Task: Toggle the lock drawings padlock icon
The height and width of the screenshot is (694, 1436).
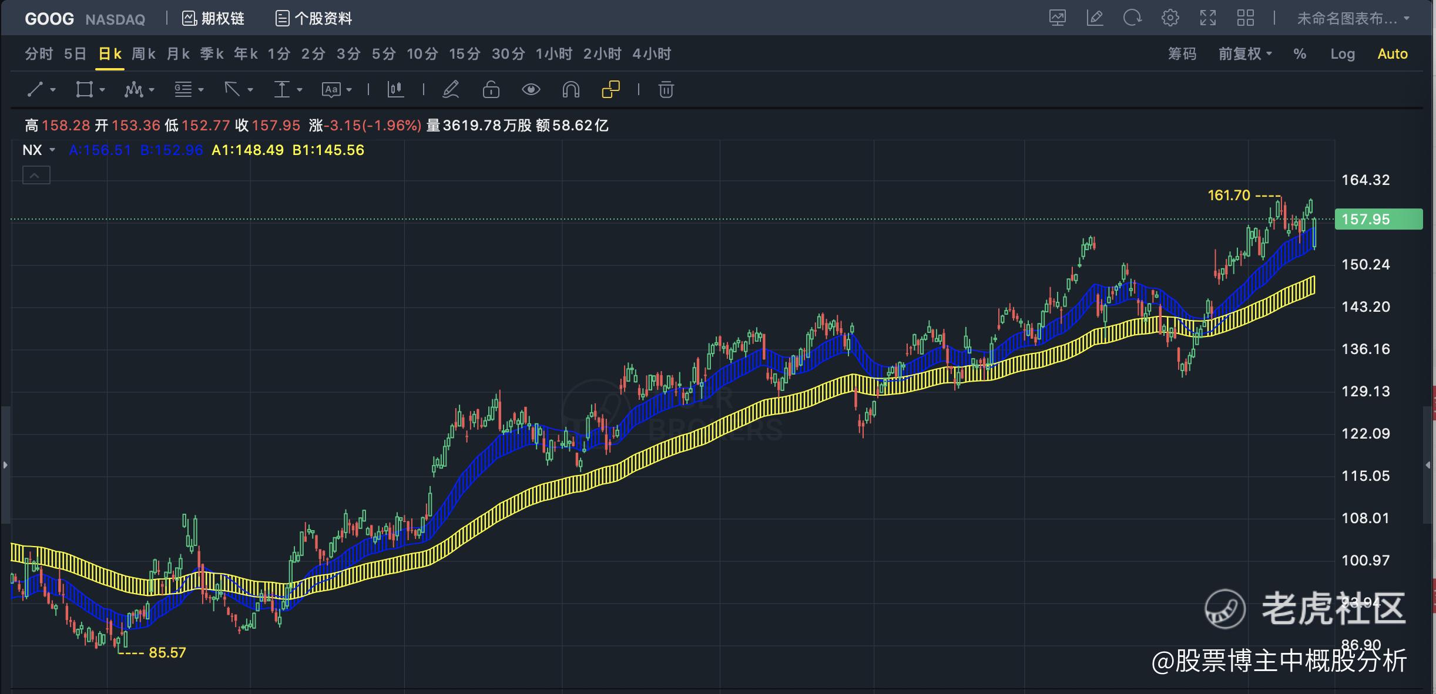Action: coord(491,90)
